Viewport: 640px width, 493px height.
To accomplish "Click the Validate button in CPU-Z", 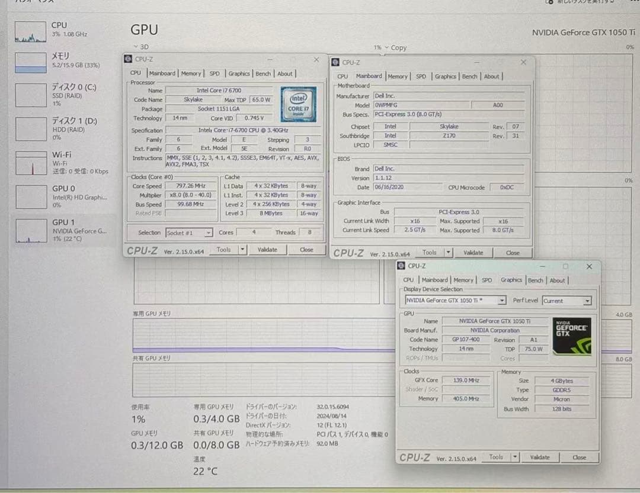I will coord(267,250).
